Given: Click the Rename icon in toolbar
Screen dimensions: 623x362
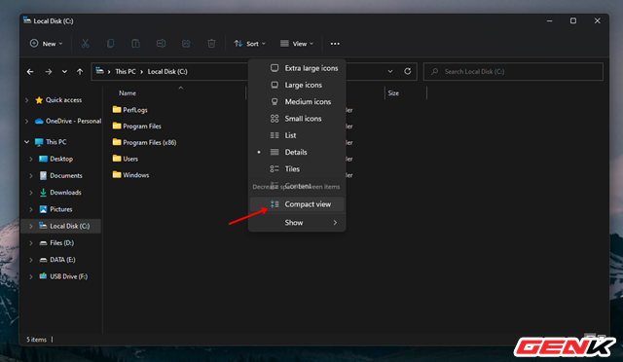Looking at the screenshot, I should (x=161, y=44).
